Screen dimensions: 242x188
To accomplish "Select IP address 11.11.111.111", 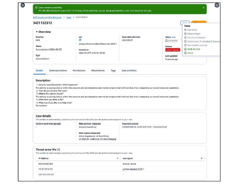I will [46, 169].
